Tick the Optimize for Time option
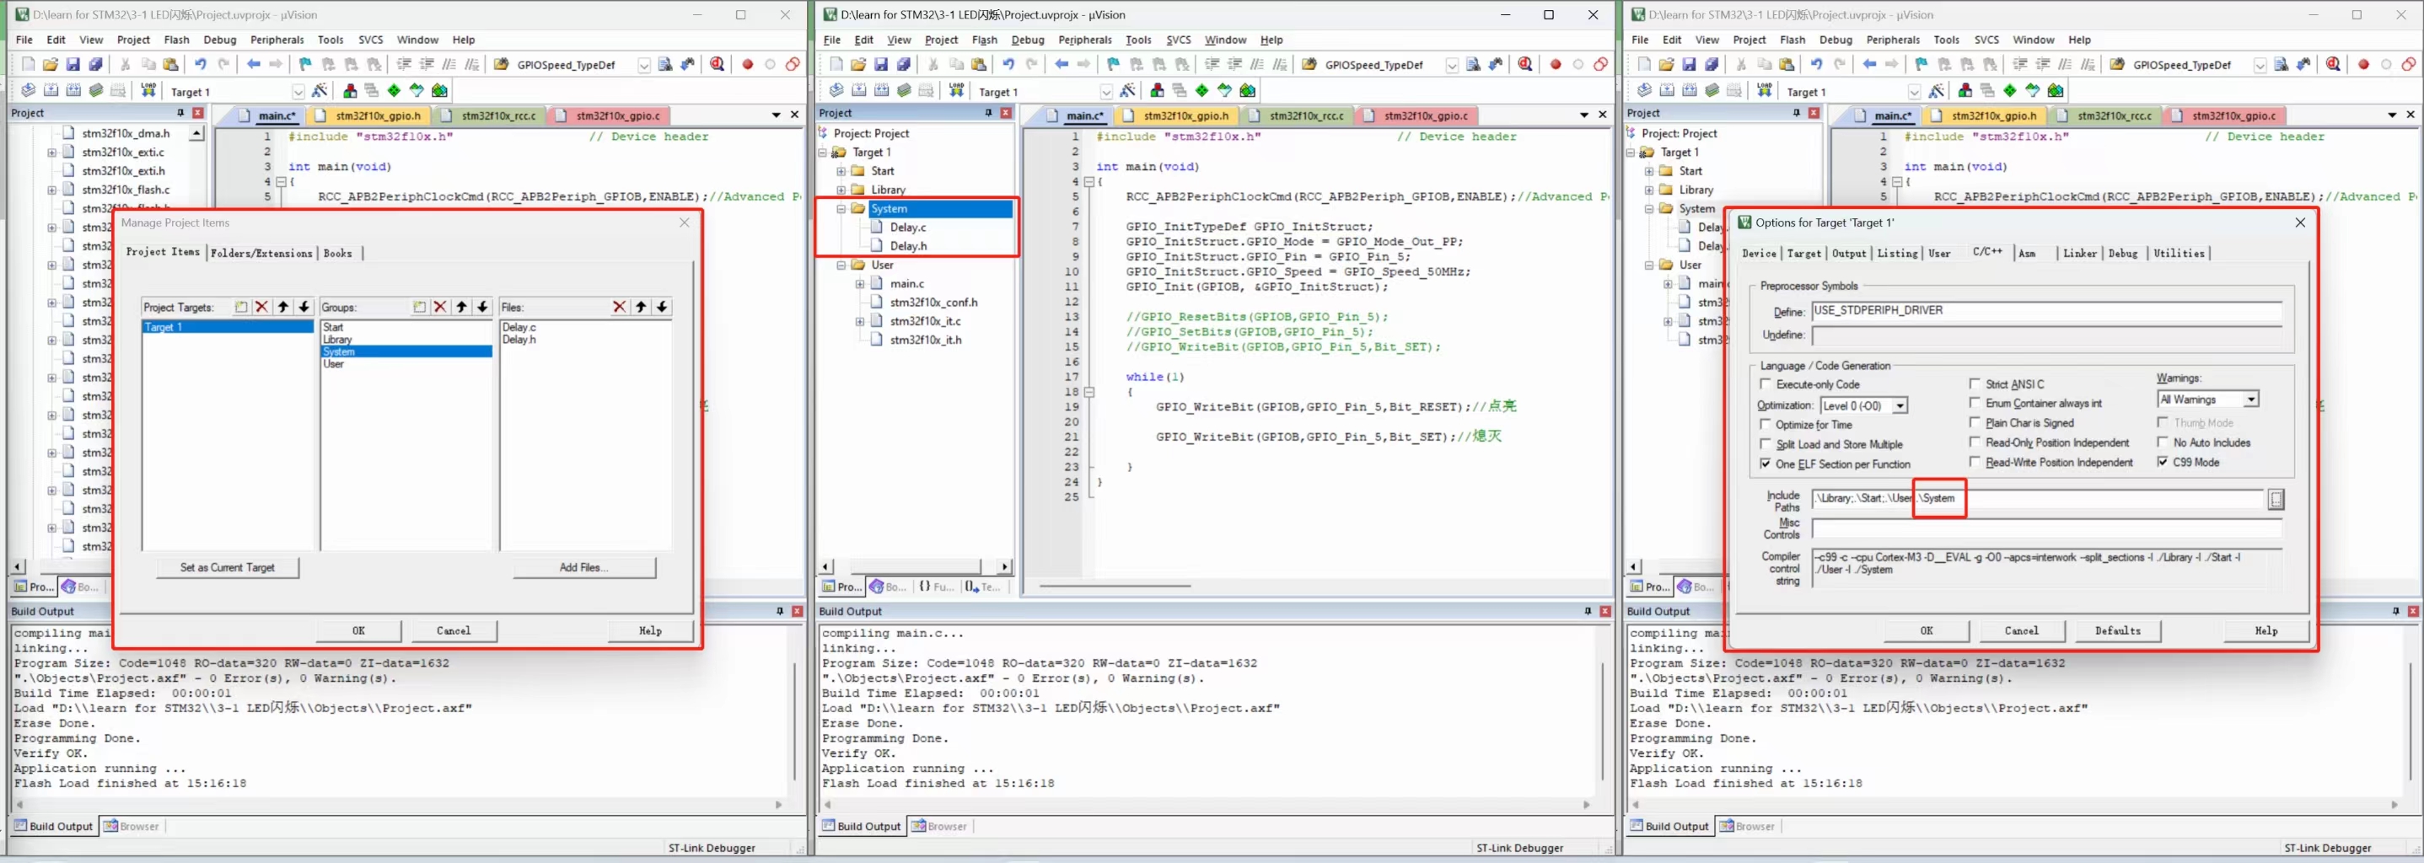Screen dimensions: 2424x863 point(1766,424)
